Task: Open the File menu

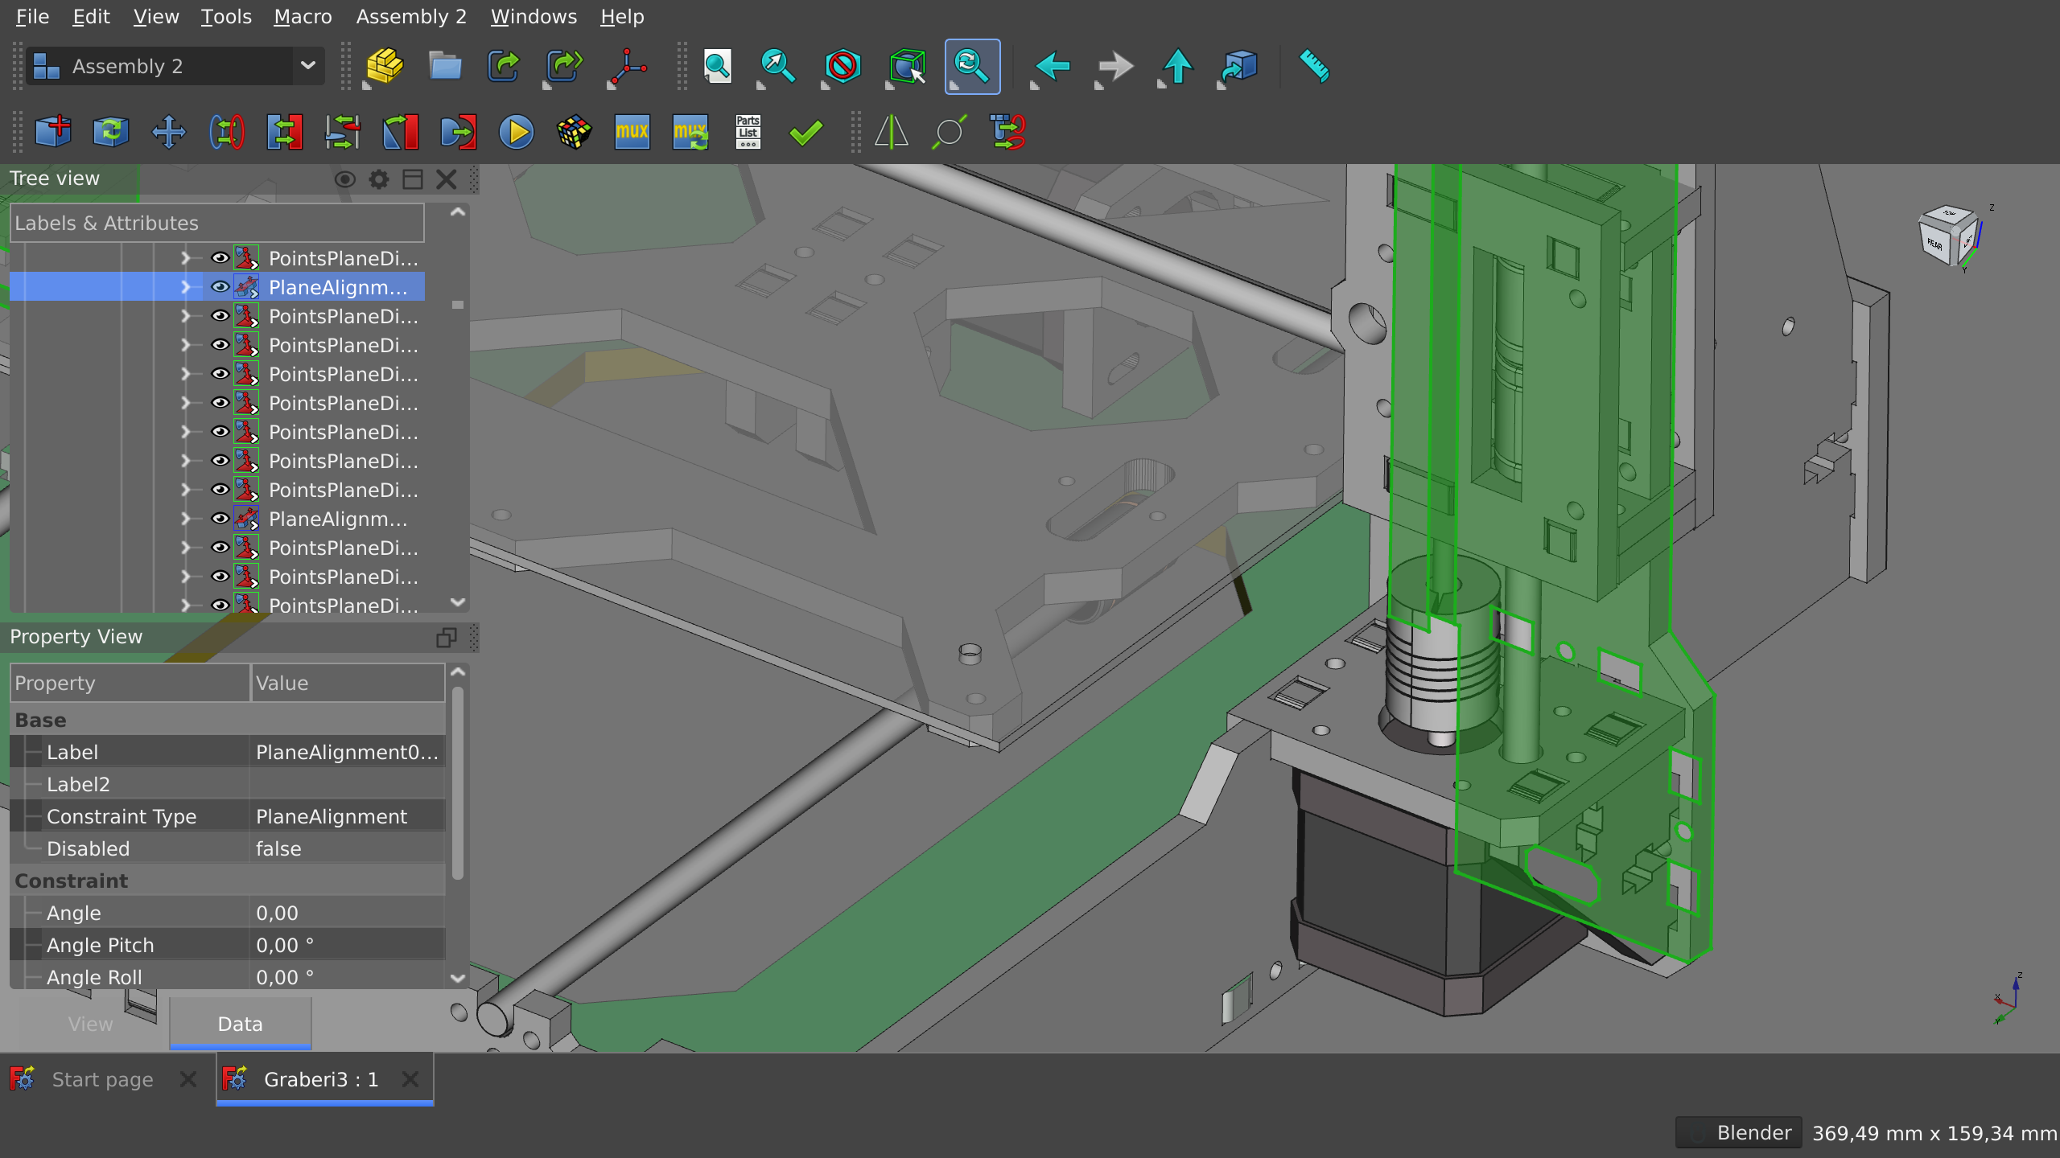Action: click(32, 17)
